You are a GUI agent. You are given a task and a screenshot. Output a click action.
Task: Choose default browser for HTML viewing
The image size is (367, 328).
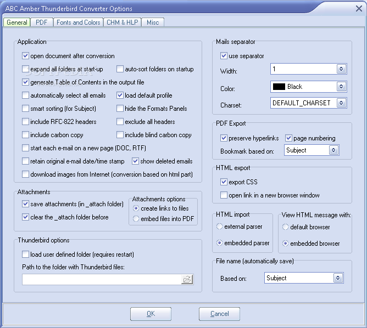coord(285,227)
